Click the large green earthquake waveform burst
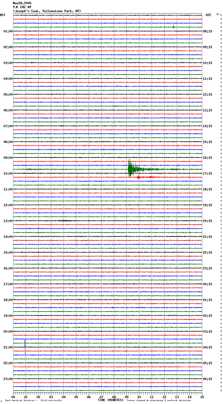The height and width of the screenshot is (404, 223). click(134, 169)
